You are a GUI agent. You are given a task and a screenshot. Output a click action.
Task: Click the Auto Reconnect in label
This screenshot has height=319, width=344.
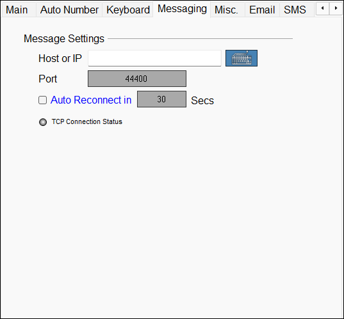(x=91, y=100)
